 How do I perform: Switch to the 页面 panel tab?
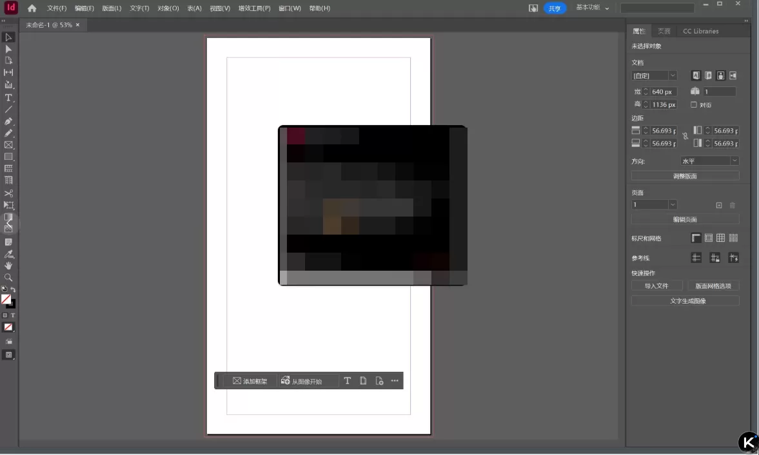664,31
